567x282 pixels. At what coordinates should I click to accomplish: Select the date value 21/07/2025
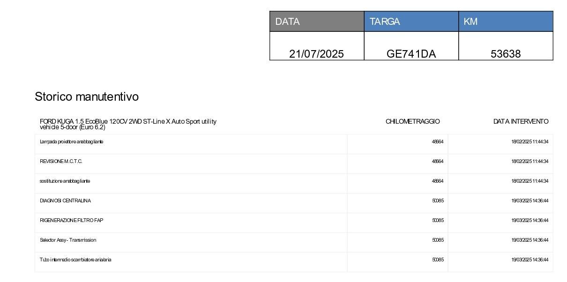(317, 54)
